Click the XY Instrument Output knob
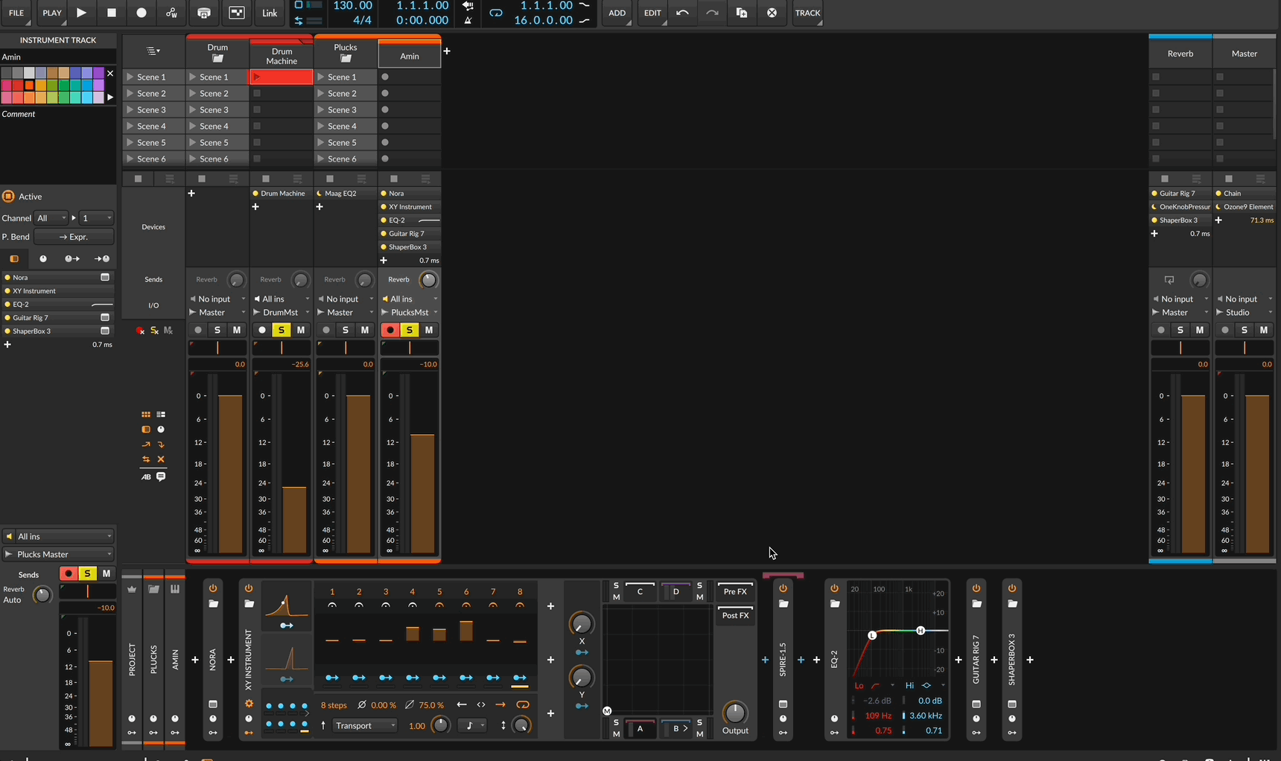Image resolution: width=1281 pixels, height=761 pixels. pyautogui.click(x=735, y=713)
